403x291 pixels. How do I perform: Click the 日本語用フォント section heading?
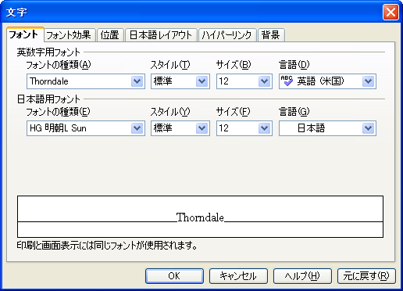(x=48, y=99)
